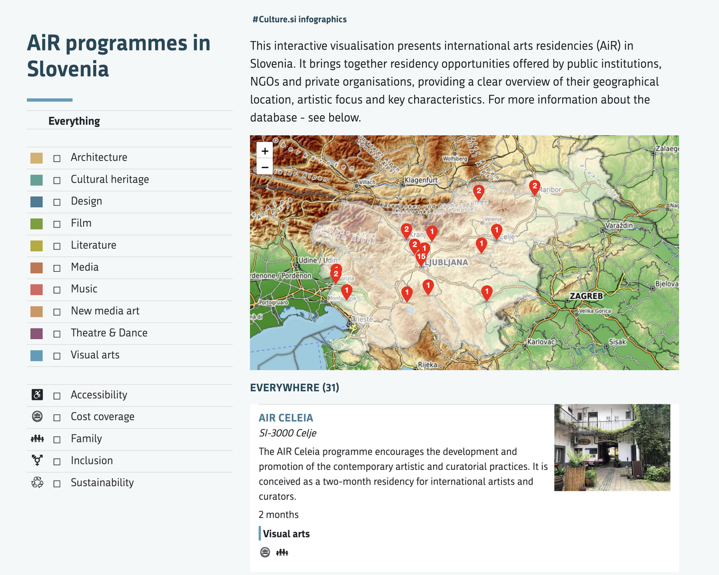
Task: Open the Kranj map marker showing 2
Action: point(406,231)
